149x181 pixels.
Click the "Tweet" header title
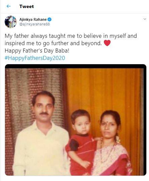point(27,6)
